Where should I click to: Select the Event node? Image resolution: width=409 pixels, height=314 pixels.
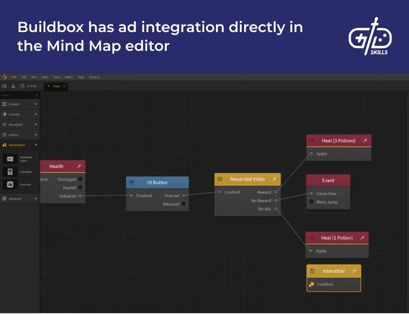pyautogui.click(x=328, y=180)
